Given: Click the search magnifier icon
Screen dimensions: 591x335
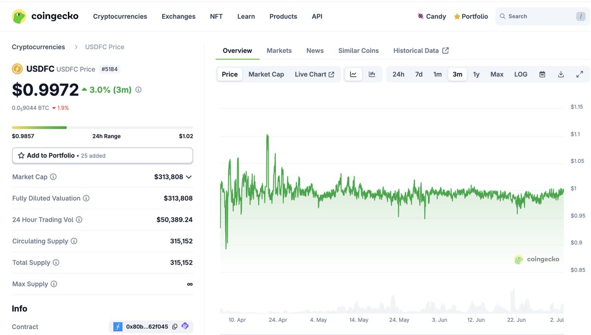Looking at the screenshot, I should click(502, 16).
